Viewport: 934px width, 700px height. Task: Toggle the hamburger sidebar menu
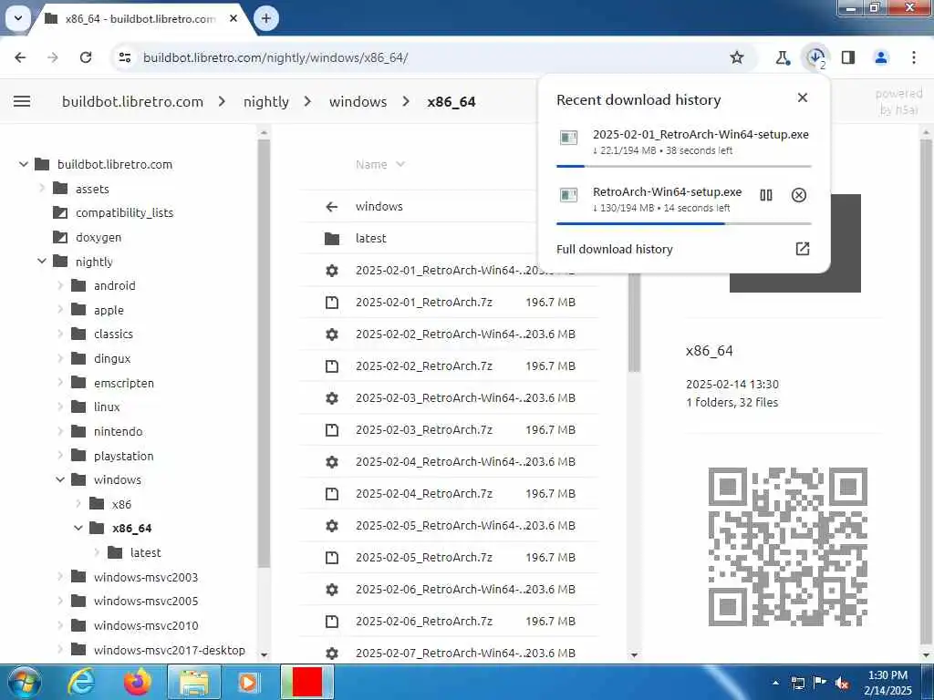coord(22,101)
